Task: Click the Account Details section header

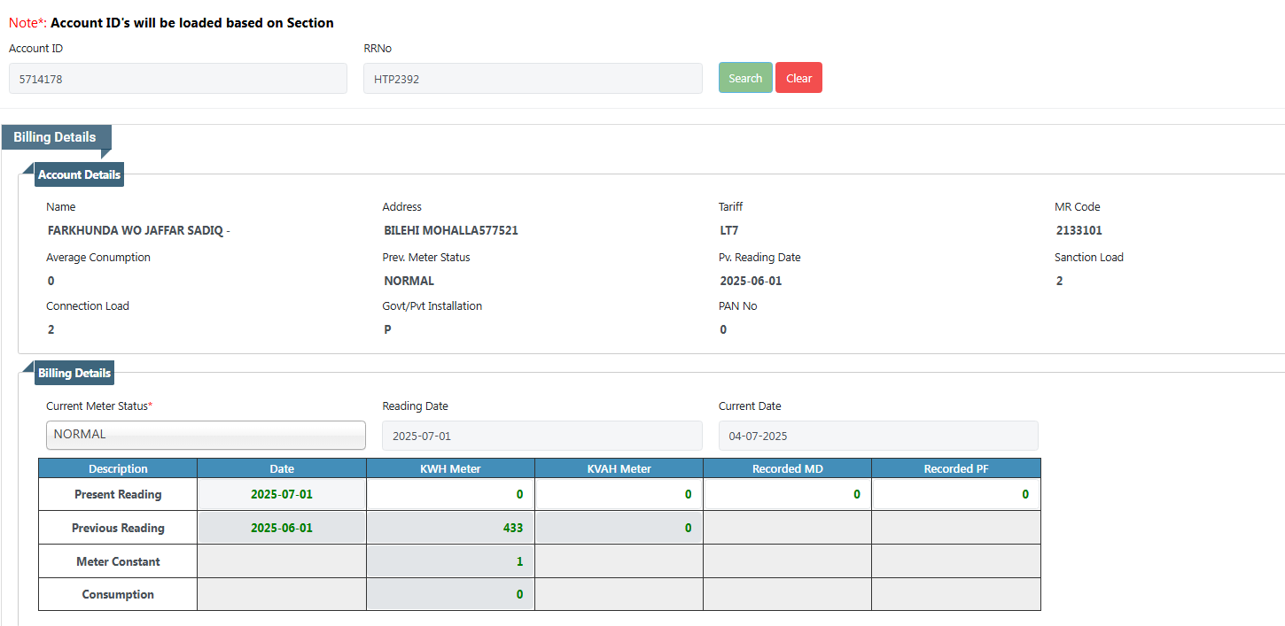Action: (79, 174)
